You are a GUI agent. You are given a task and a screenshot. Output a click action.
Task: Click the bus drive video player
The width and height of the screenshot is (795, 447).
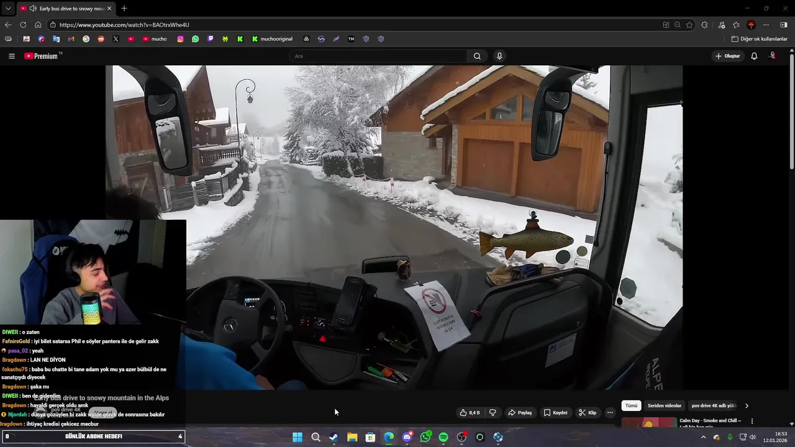click(394, 227)
